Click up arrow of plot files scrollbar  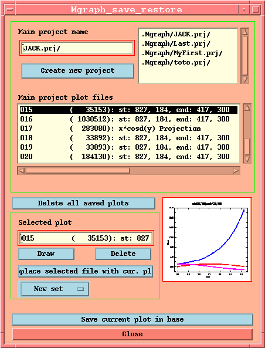pyautogui.click(x=247, y=107)
